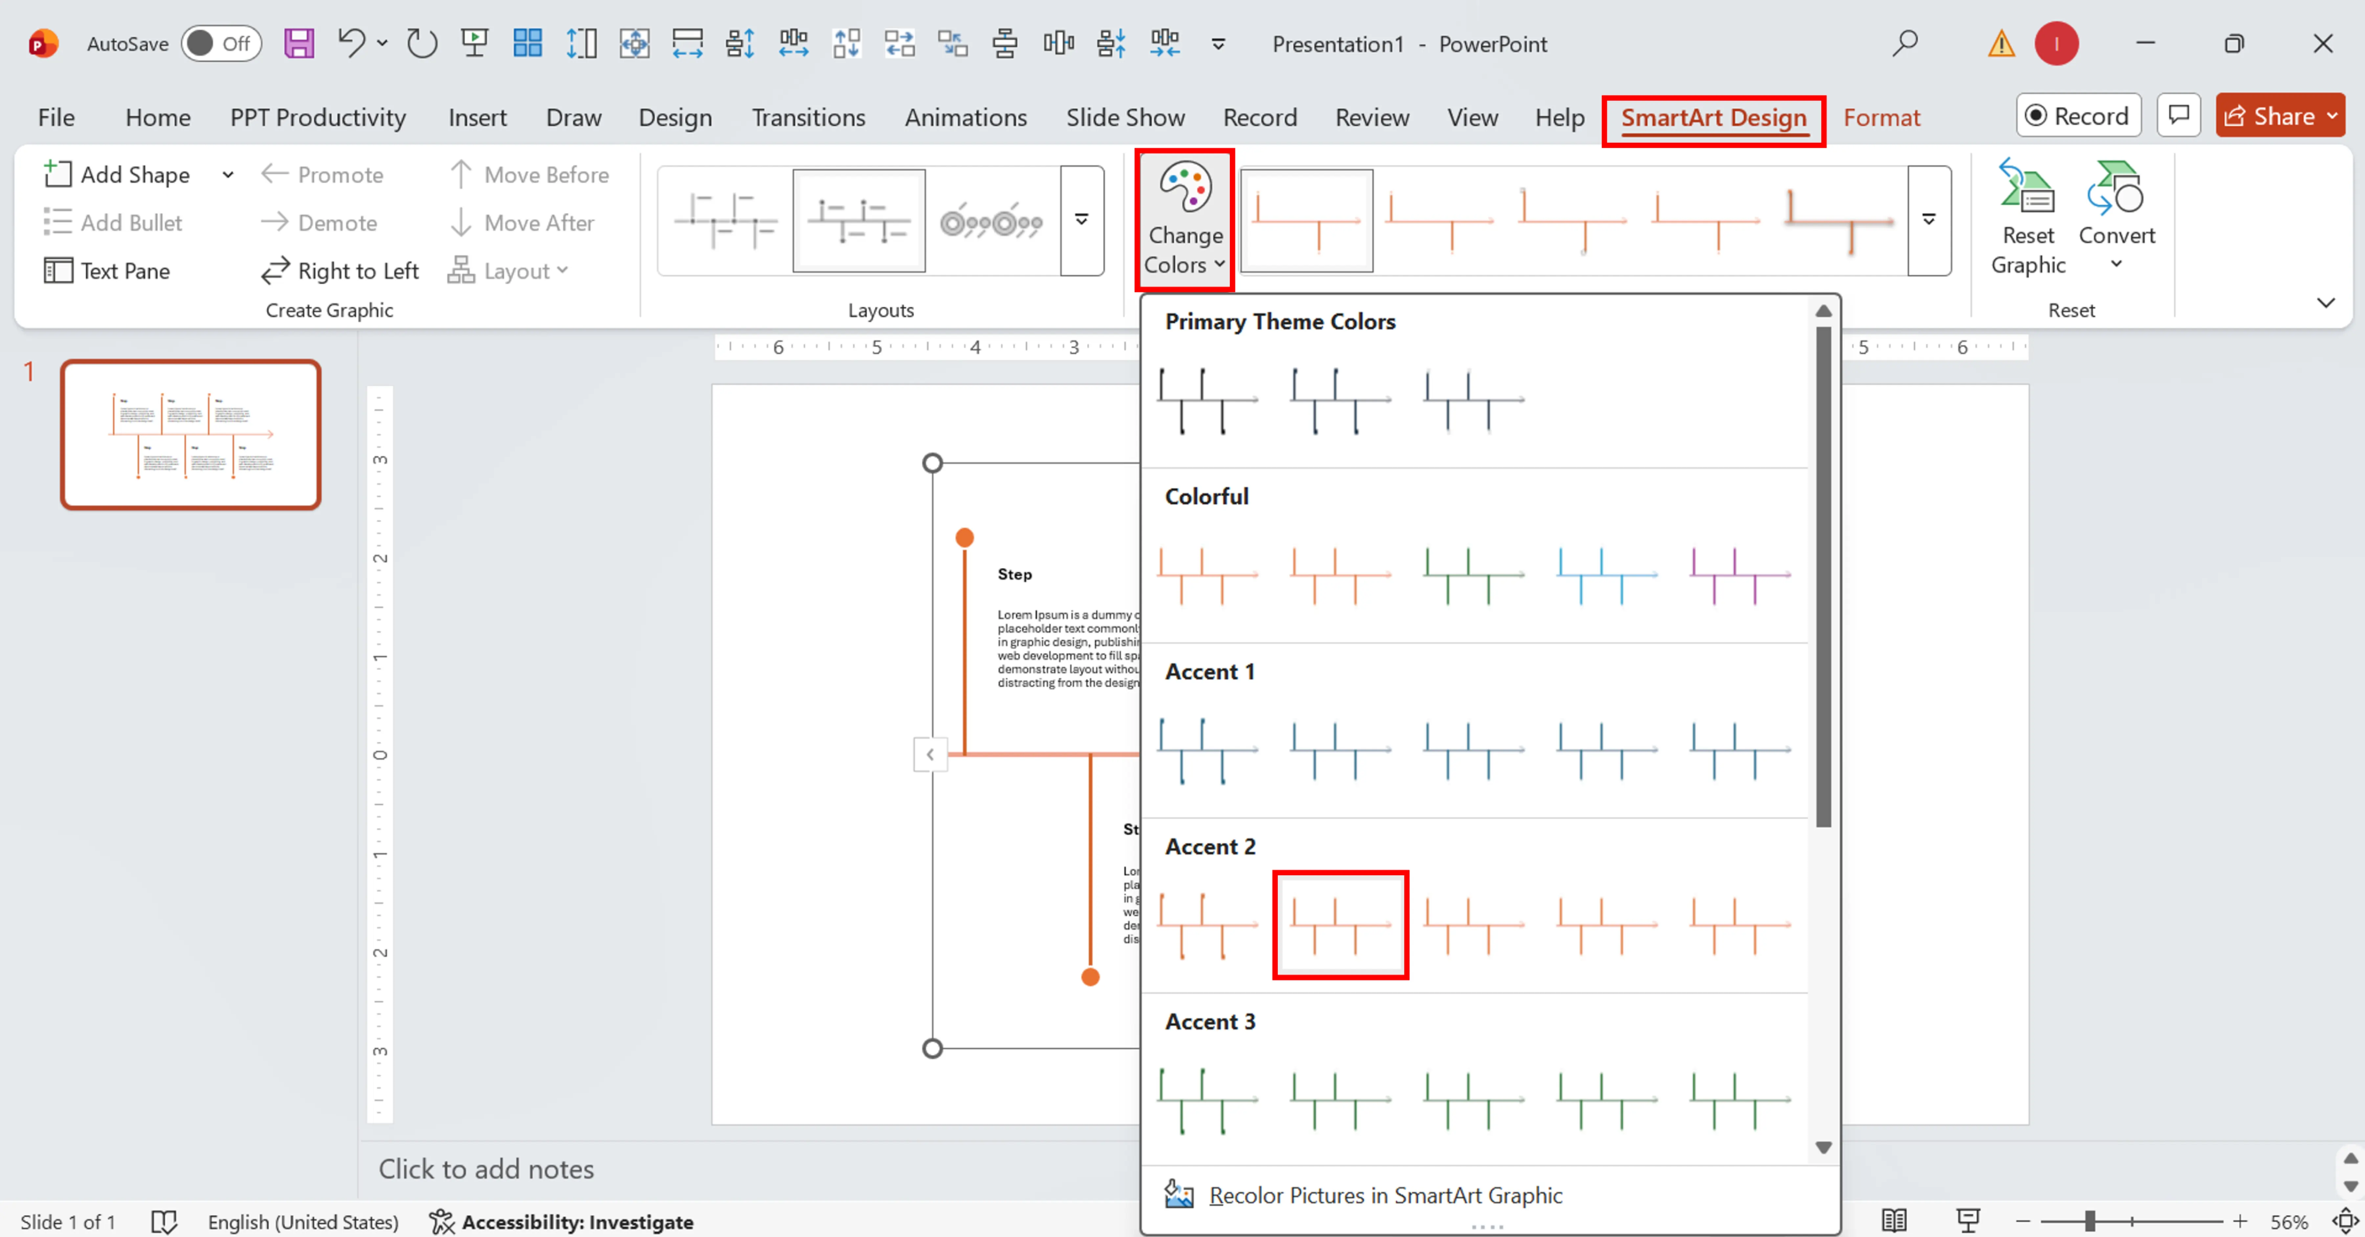The image size is (2365, 1237).
Task: Expand the SmartArt text pane arrow on the slide
Action: pyautogui.click(x=930, y=754)
